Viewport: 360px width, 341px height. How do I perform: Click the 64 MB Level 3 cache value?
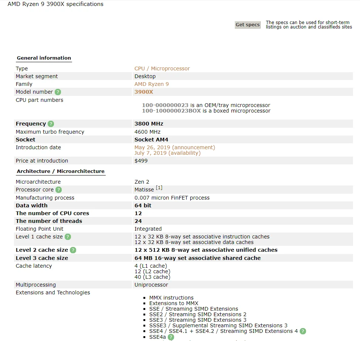[197, 258]
